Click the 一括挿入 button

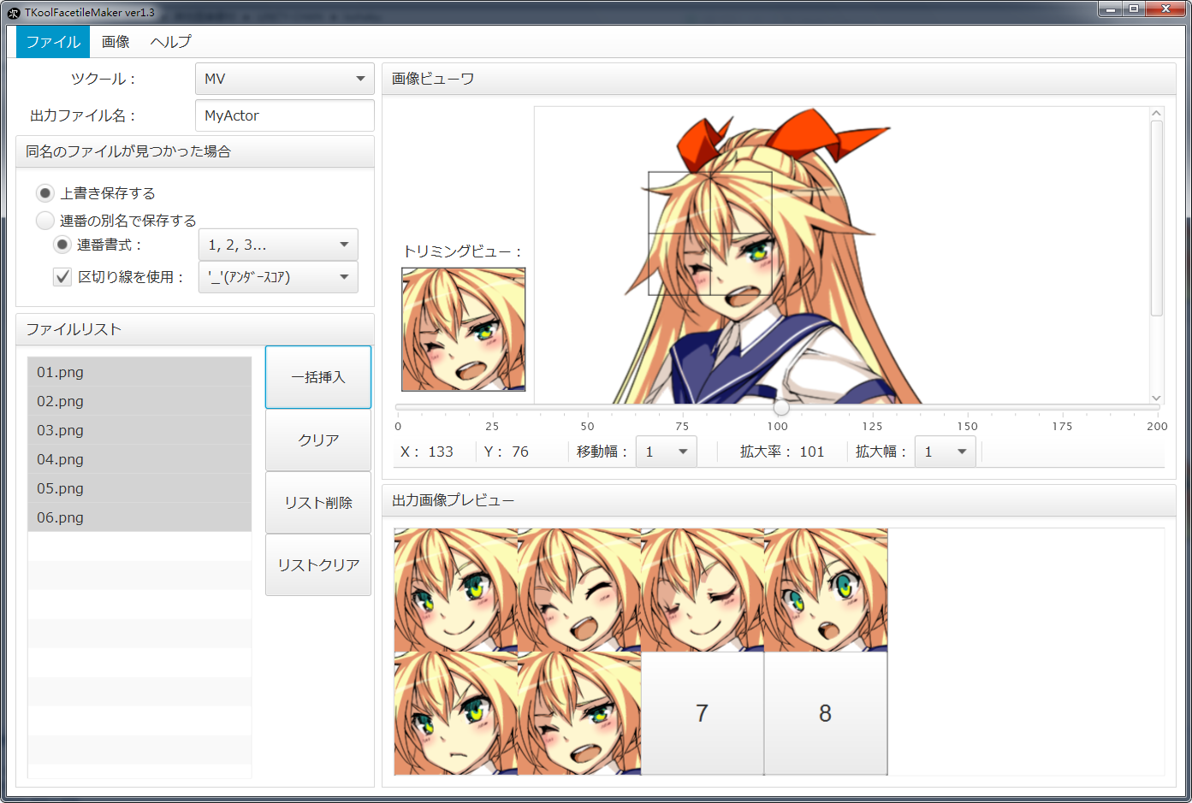pos(318,377)
